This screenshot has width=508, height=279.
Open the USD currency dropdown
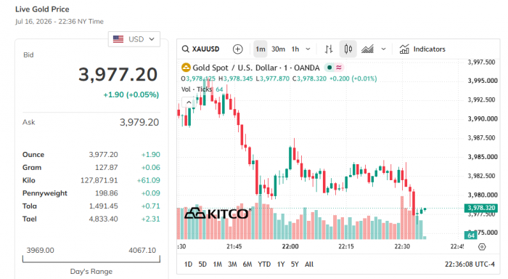134,39
